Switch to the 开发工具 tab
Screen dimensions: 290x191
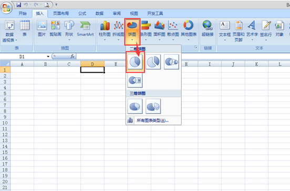point(155,14)
